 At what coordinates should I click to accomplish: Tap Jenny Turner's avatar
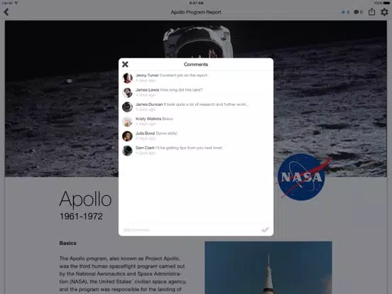pos(127,78)
